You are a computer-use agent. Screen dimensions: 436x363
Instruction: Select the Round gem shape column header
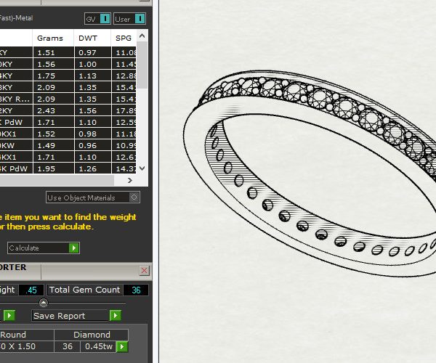click(x=13, y=335)
